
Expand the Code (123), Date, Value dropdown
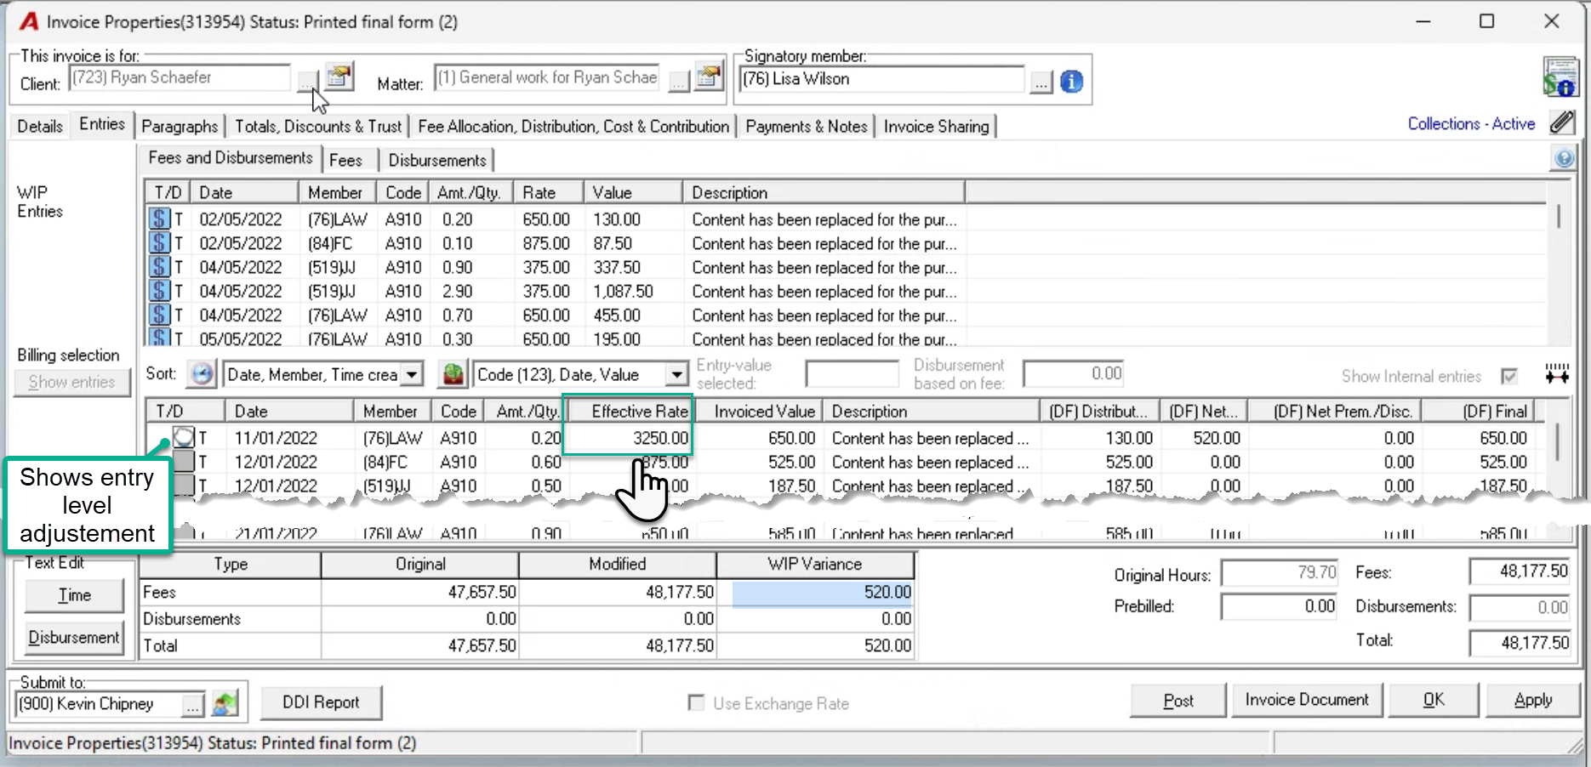pyautogui.click(x=676, y=375)
